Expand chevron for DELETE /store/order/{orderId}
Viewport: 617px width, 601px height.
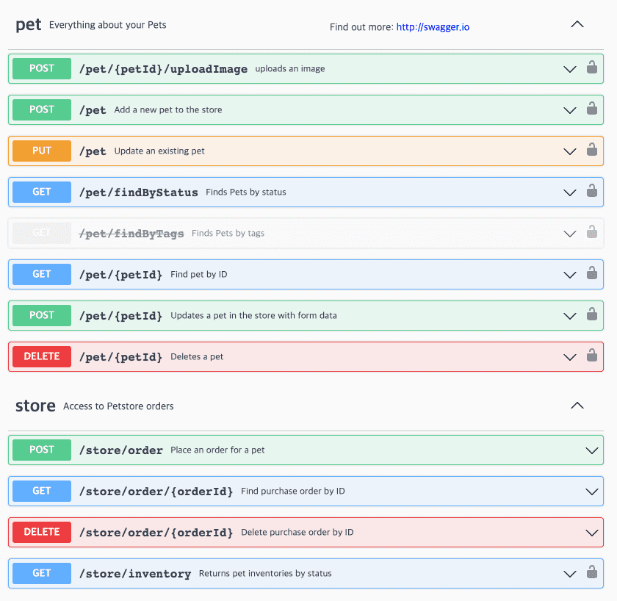click(592, 533)
